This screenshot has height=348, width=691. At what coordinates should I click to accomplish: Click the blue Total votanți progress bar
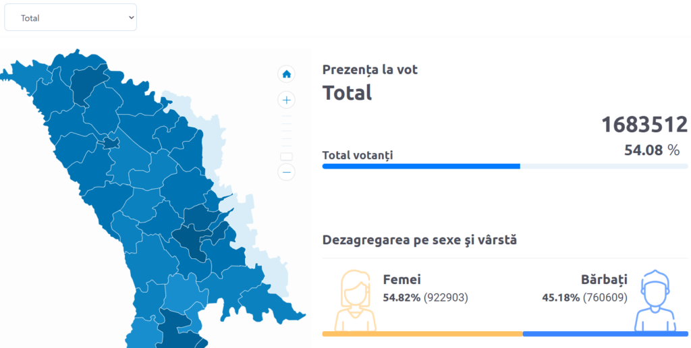pos(421,167)
